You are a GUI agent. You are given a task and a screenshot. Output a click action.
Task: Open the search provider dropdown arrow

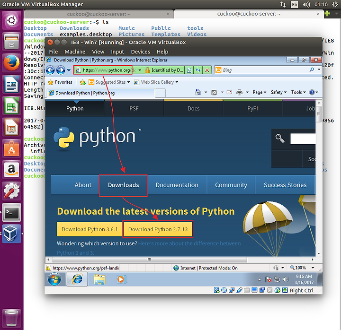(x=319, y=69)
